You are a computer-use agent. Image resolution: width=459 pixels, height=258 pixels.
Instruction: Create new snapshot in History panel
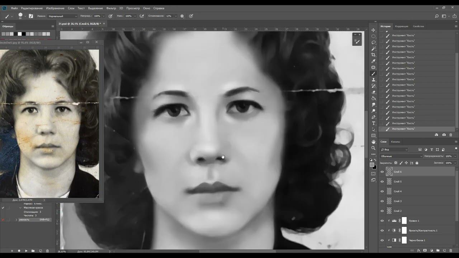point(444,135)
